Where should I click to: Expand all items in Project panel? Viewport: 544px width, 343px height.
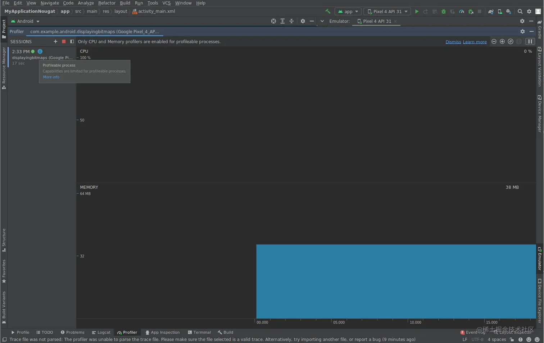coord(282,21)
